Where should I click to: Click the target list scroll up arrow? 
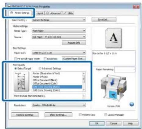84,73
